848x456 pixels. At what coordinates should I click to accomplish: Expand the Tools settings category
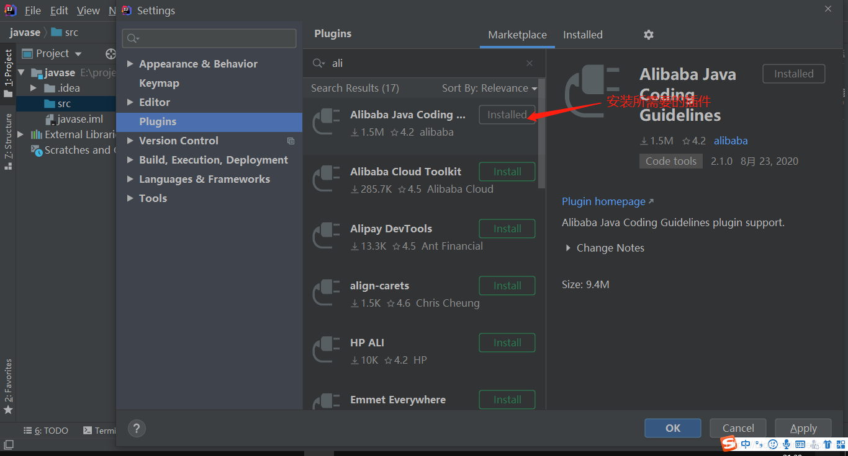pyautogui.click(x=130, y=198)
